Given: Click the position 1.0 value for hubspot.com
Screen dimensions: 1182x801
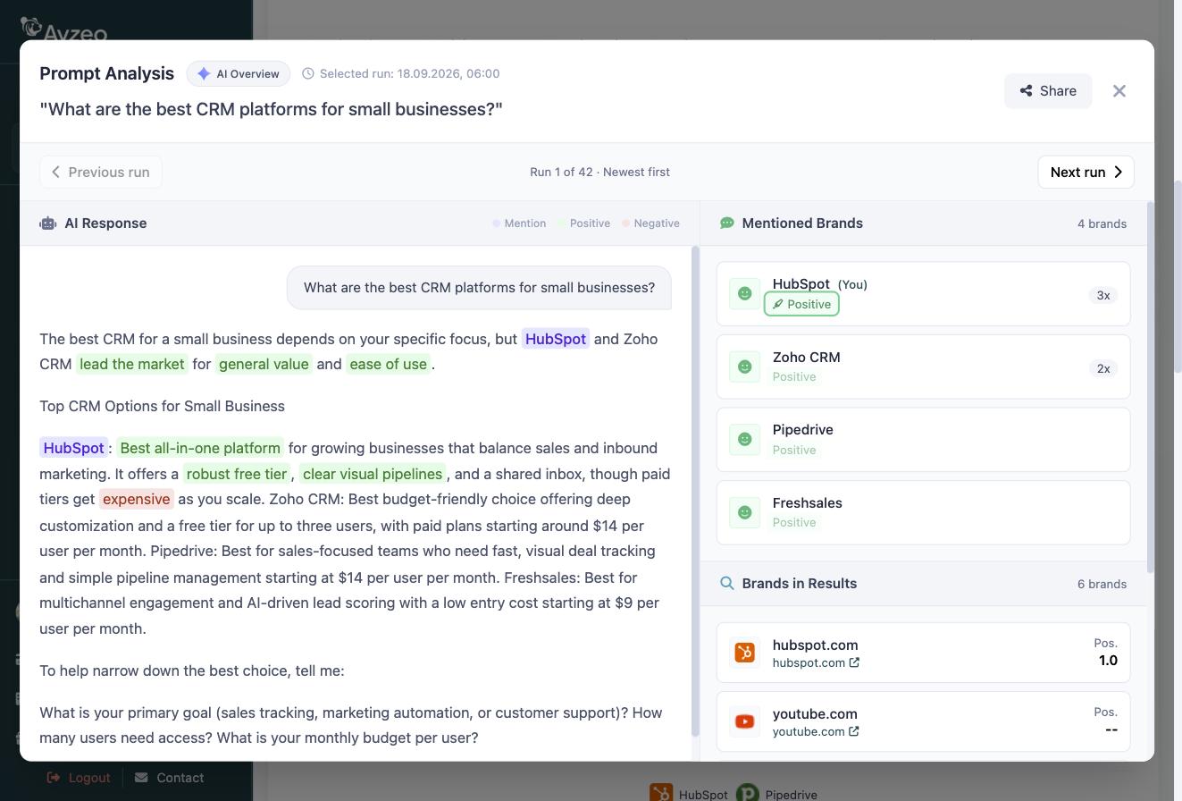Looking at the screenshot, I should [x=1108, y=661].
